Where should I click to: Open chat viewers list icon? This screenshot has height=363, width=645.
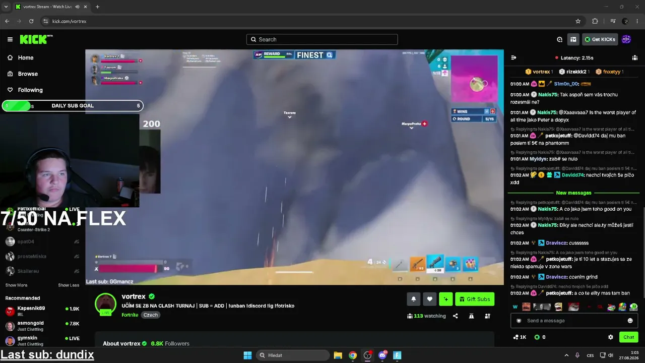click(x=635, y=58)
